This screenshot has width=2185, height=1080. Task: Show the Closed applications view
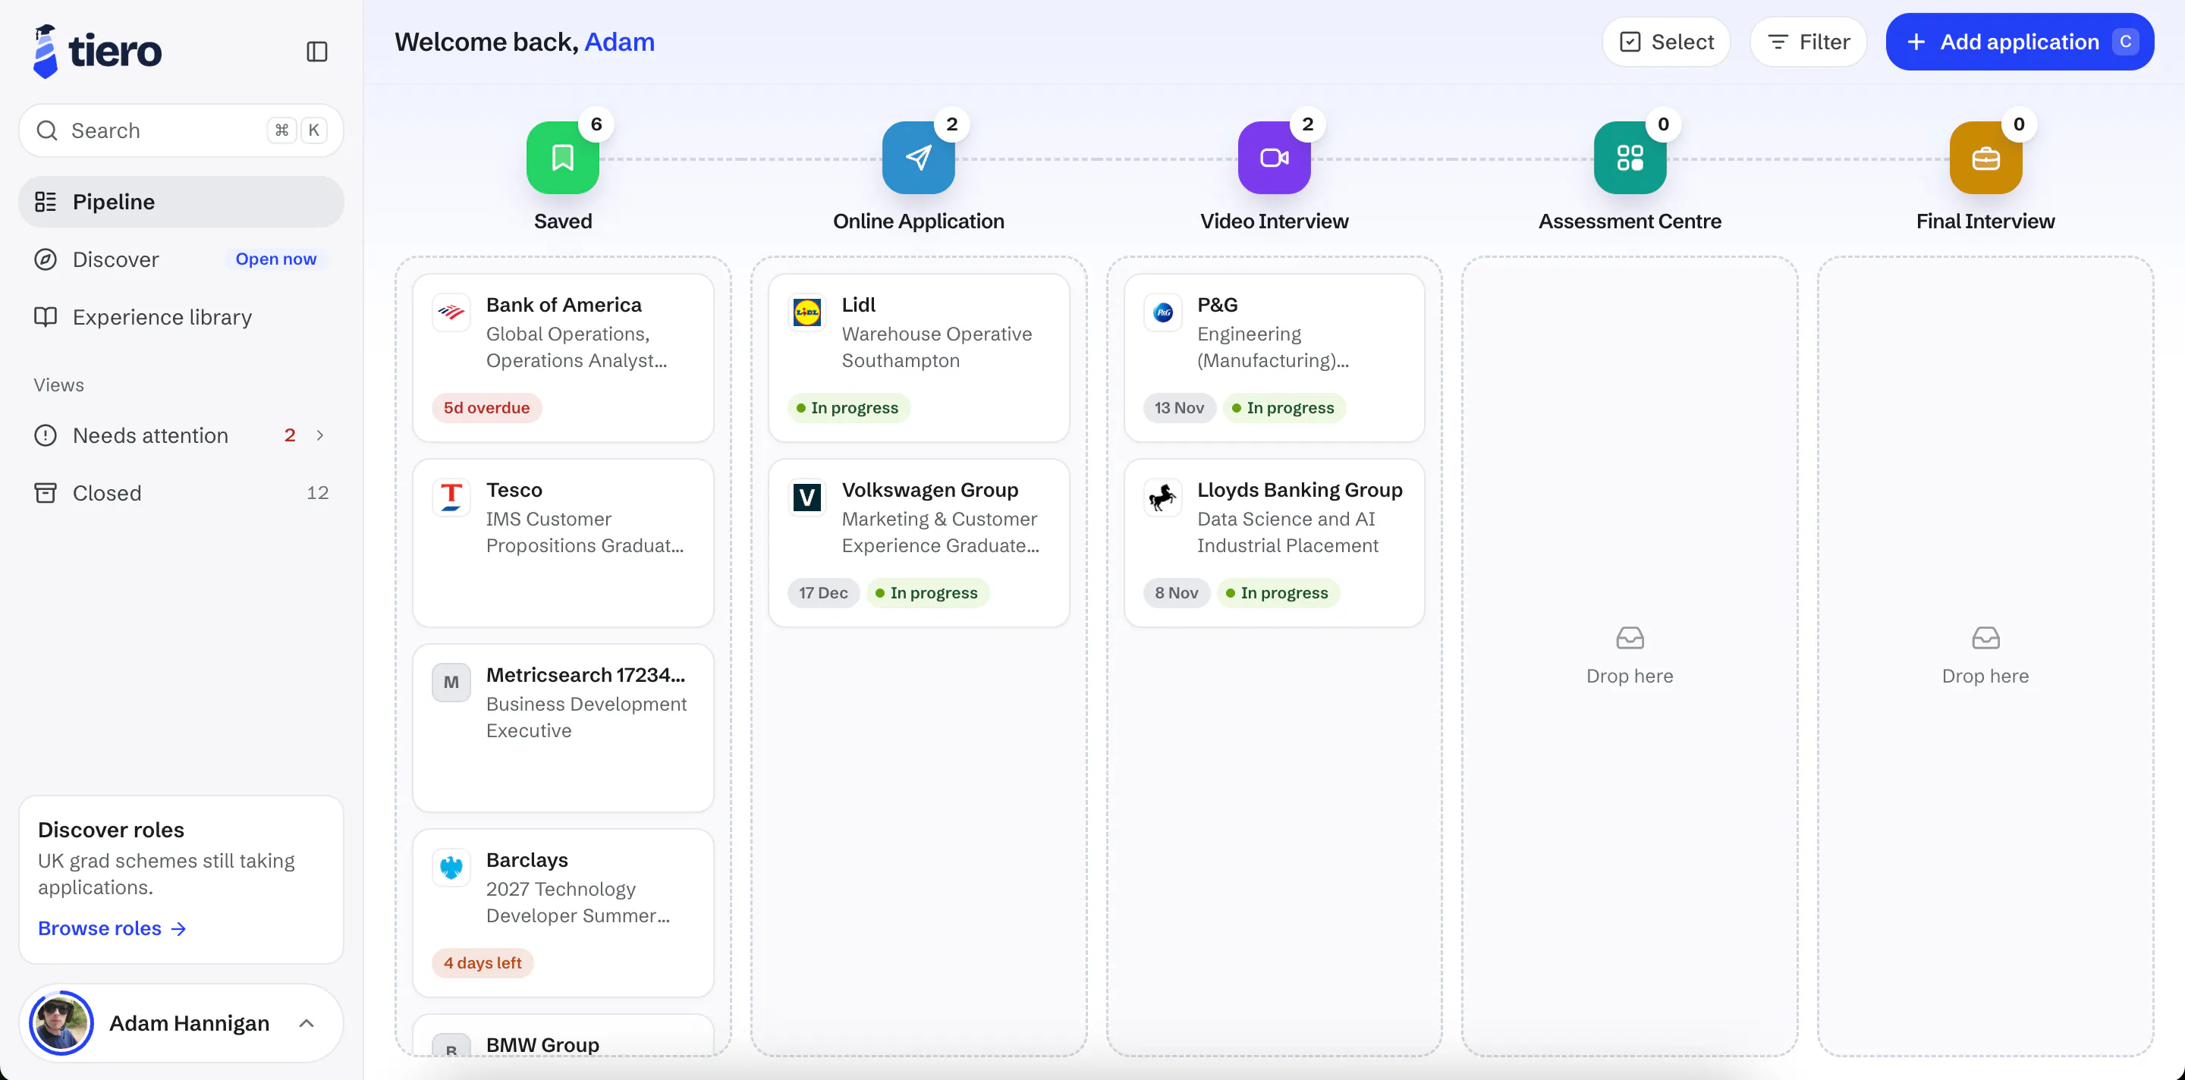click(181, 492)
